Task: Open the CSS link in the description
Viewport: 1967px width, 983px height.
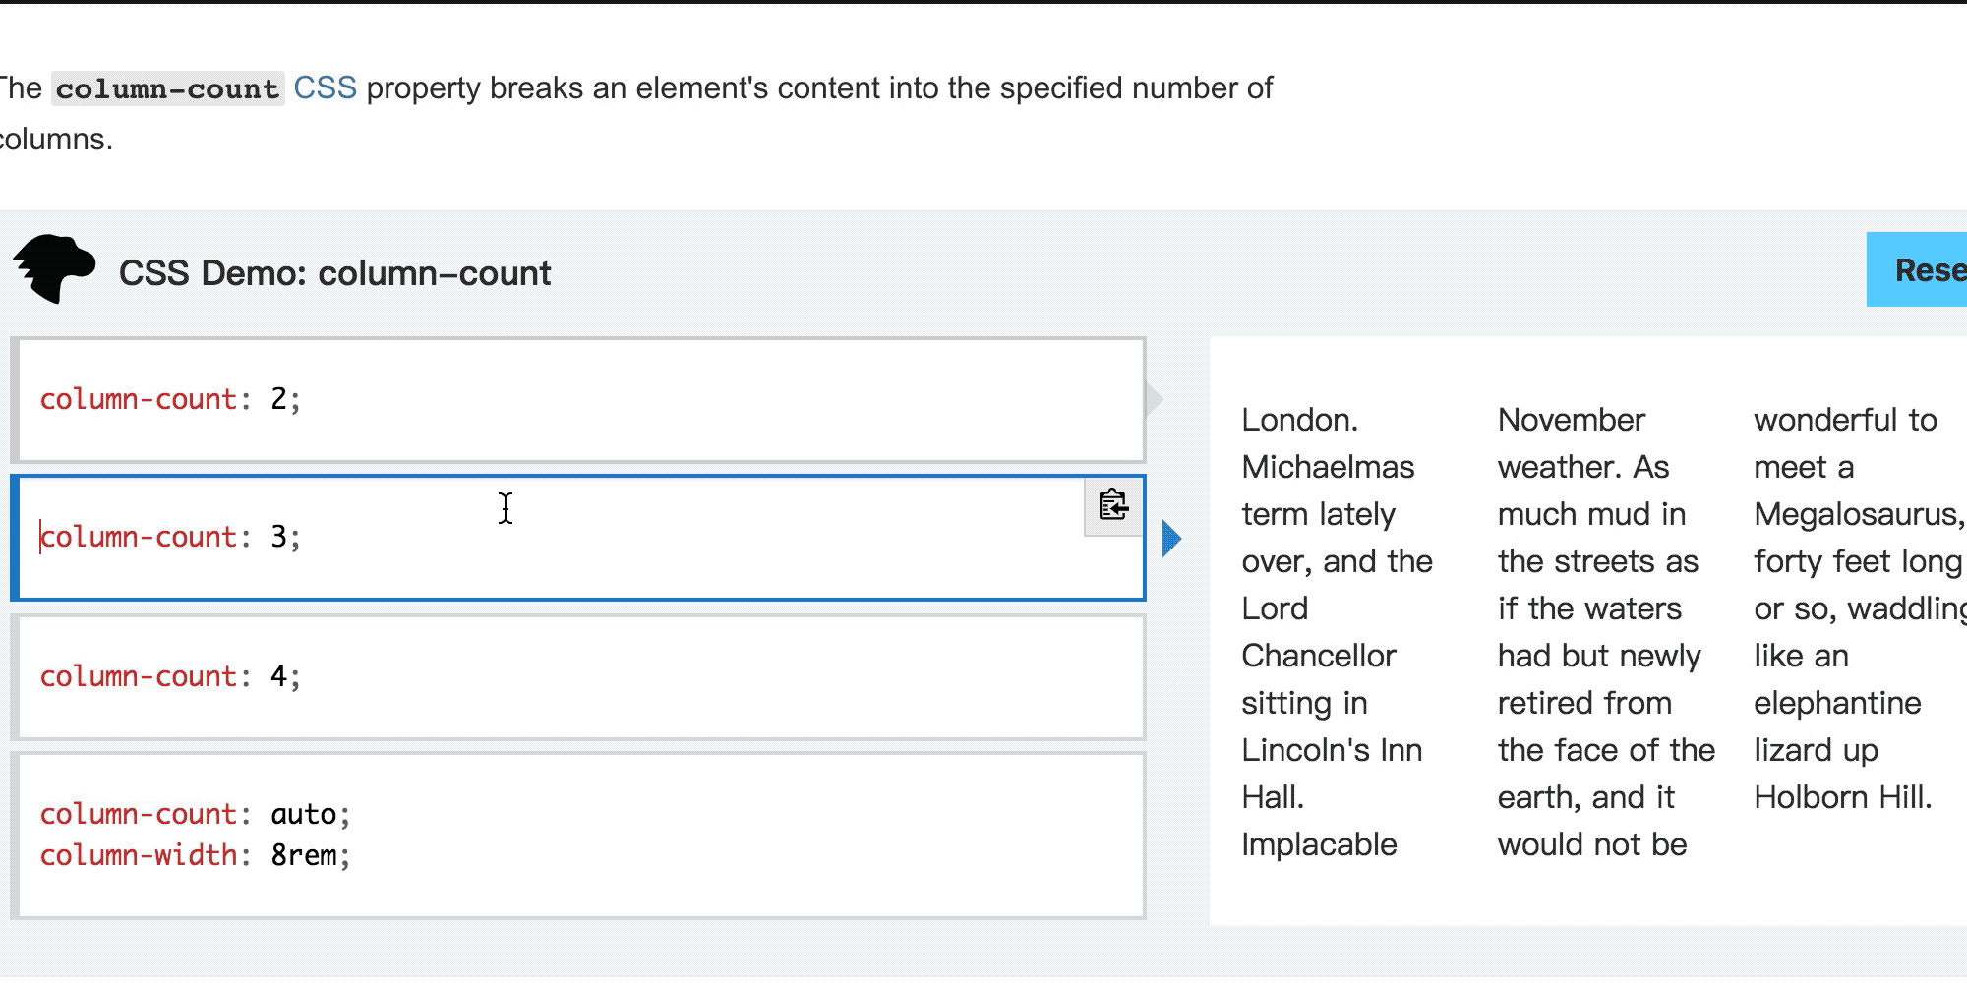Action: pyautogui.click(x=325, y=88)
